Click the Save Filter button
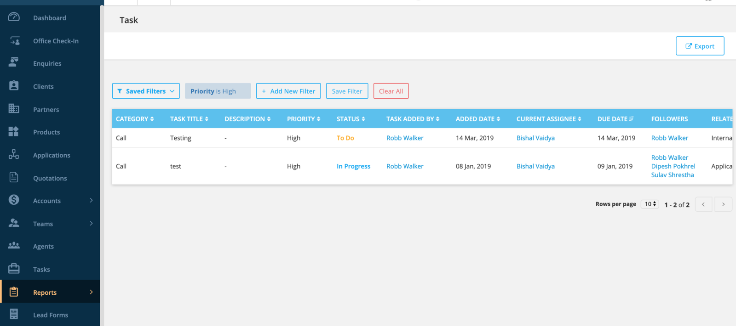Screen dimensions: 736x326 pos(347,91)
